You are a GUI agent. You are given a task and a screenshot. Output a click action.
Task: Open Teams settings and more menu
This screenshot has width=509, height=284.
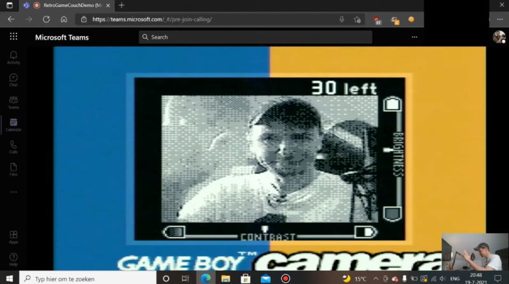tap(415, 37)
